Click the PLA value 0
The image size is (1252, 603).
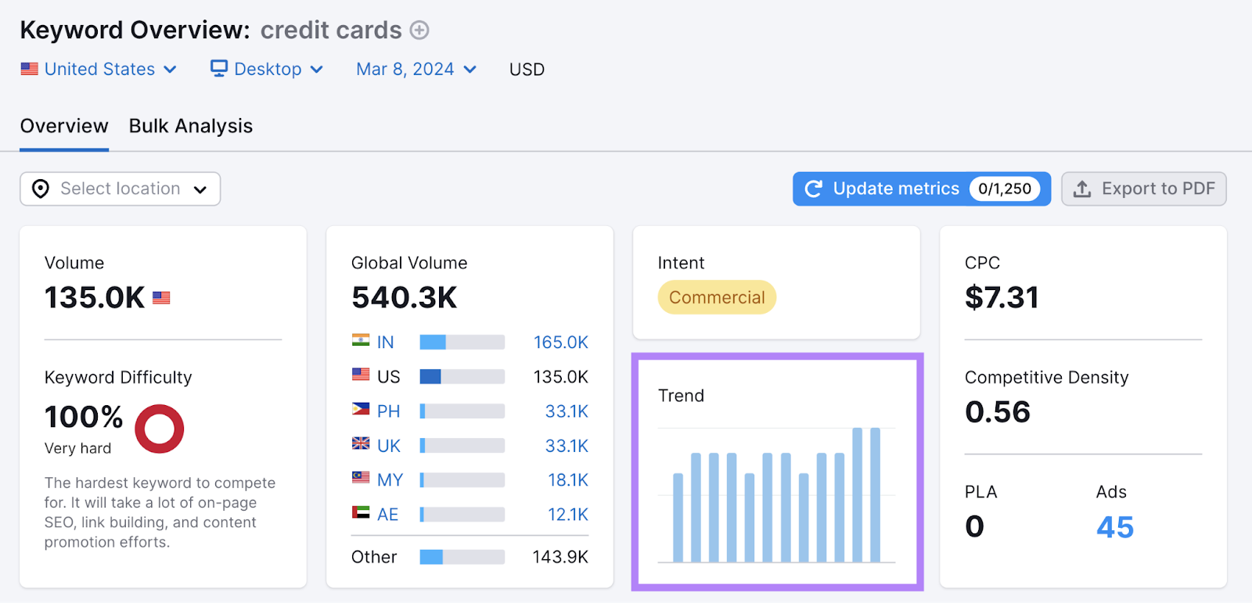click(974, 526)
